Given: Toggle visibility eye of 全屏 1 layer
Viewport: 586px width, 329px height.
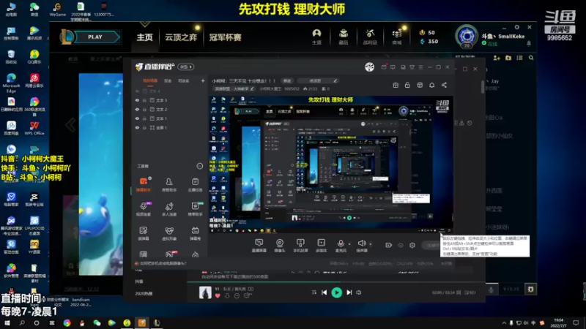Looking at the screenshot, I should [x=137, y=127].
